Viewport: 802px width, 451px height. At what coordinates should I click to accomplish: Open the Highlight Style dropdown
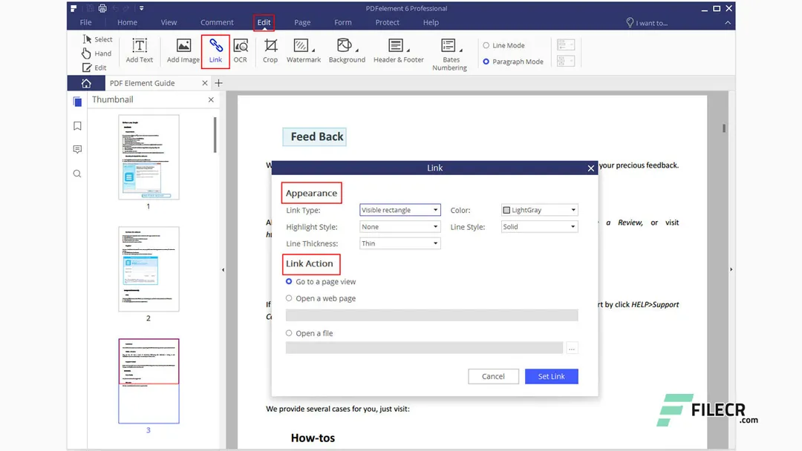(x=400, y=227)
